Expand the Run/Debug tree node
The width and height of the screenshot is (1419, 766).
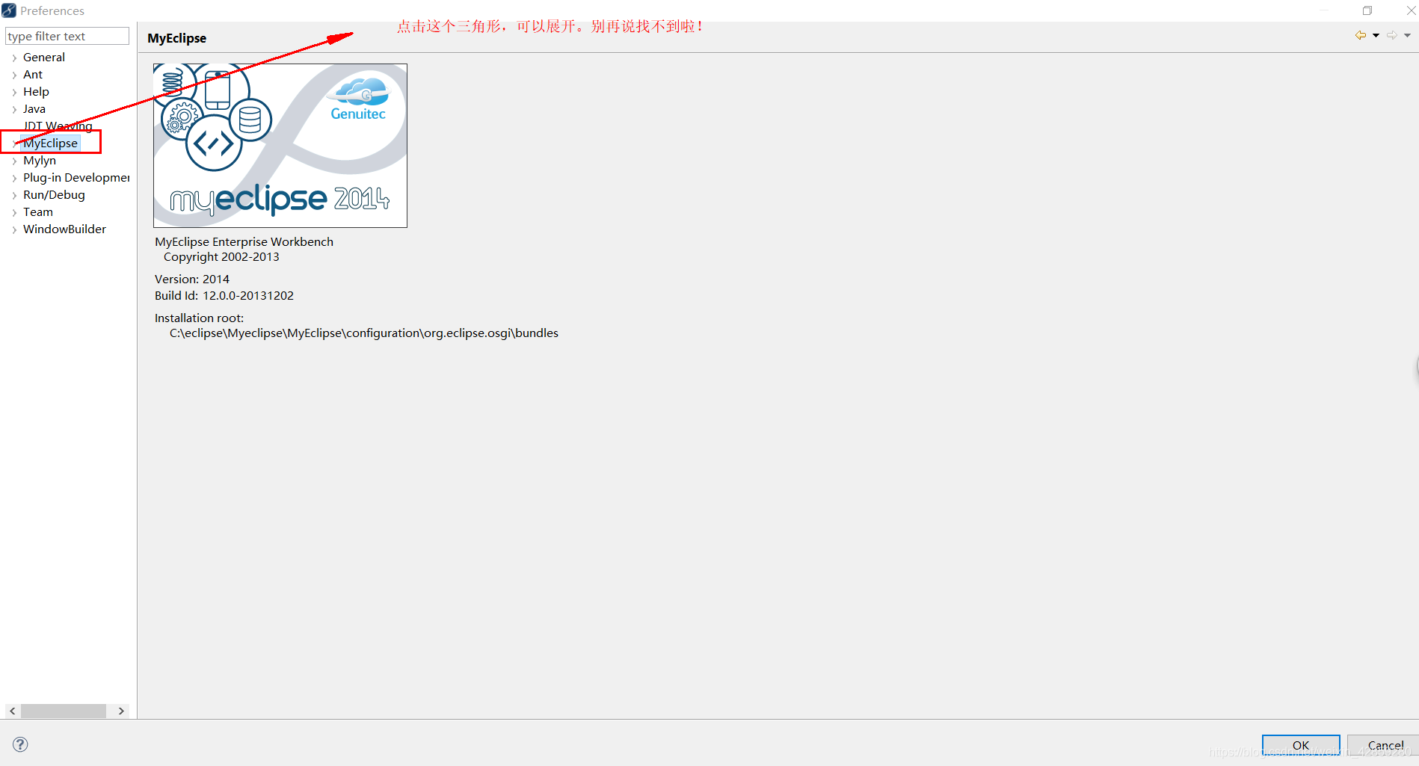14,195
